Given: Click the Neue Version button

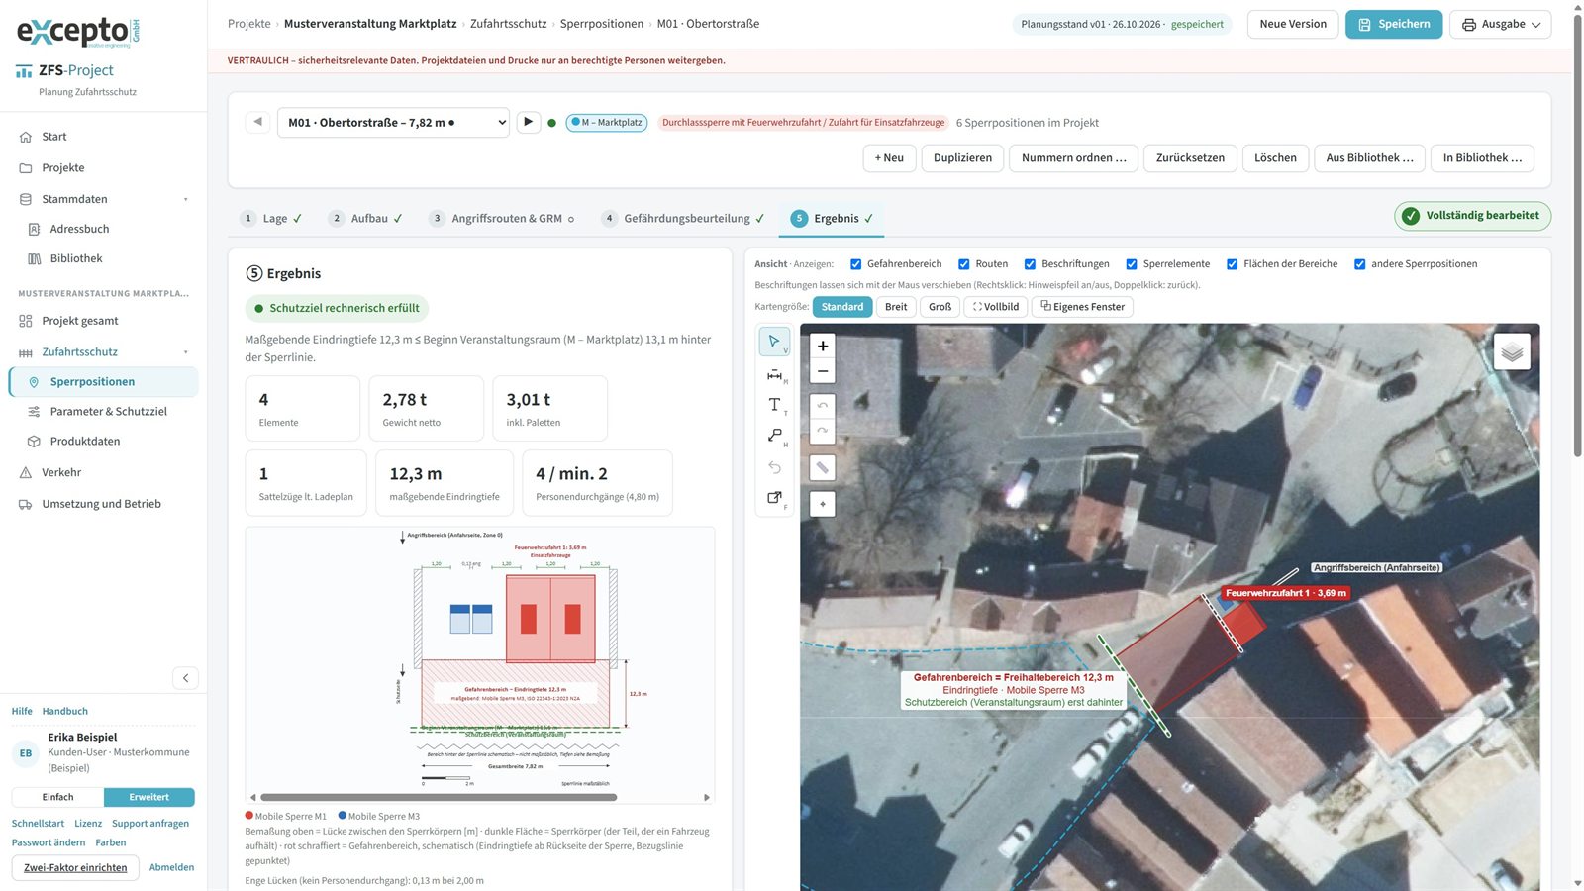Looking at the screenshot, I should [x=1293, y=24].
